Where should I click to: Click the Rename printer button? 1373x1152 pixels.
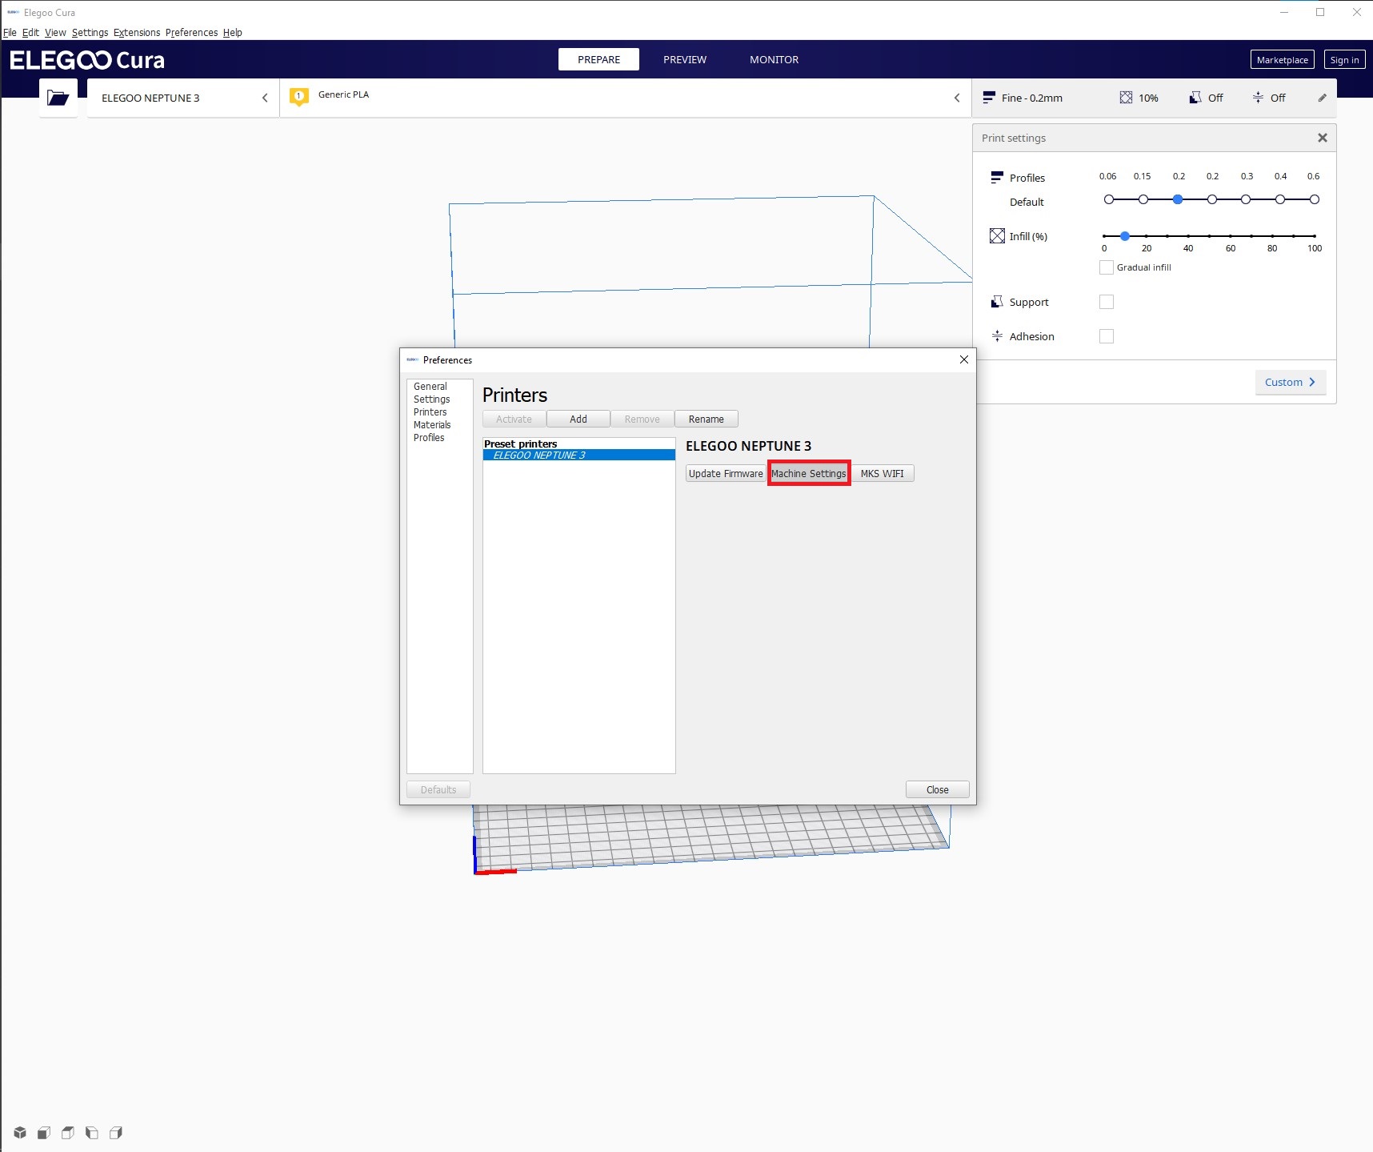pos(707,419)
